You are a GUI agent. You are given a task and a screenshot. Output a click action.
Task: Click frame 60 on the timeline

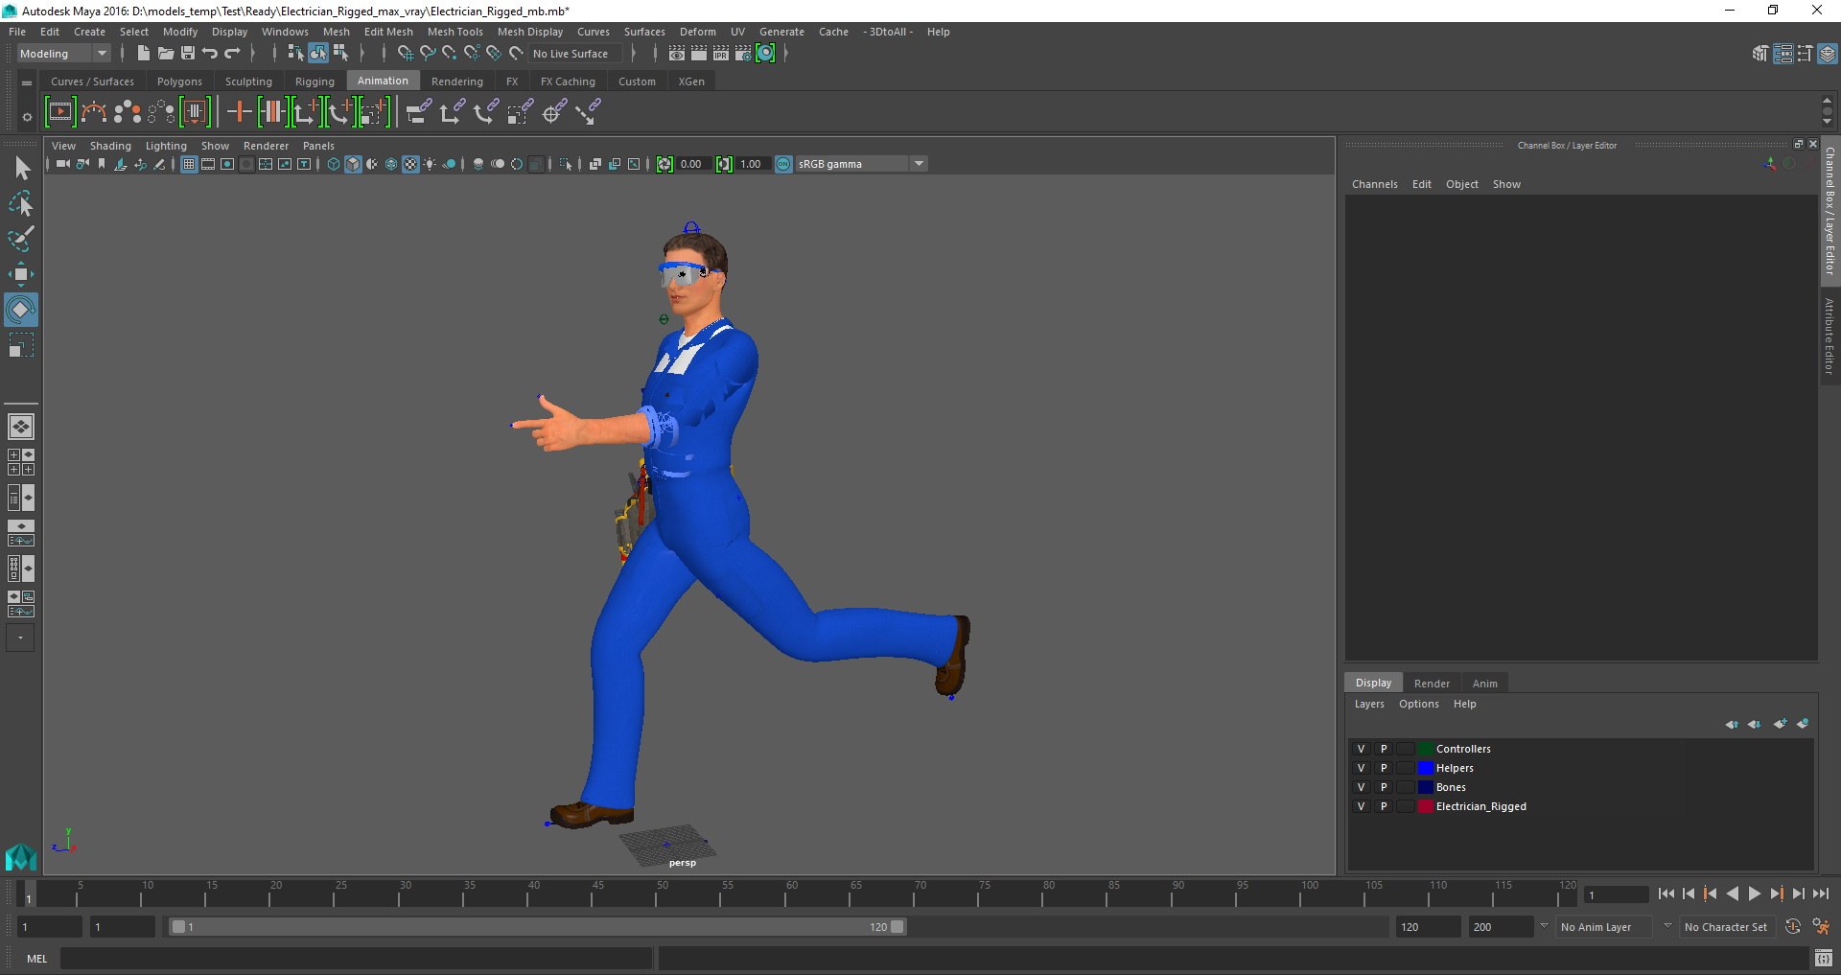pyautogui.click(x=785, y=894)
